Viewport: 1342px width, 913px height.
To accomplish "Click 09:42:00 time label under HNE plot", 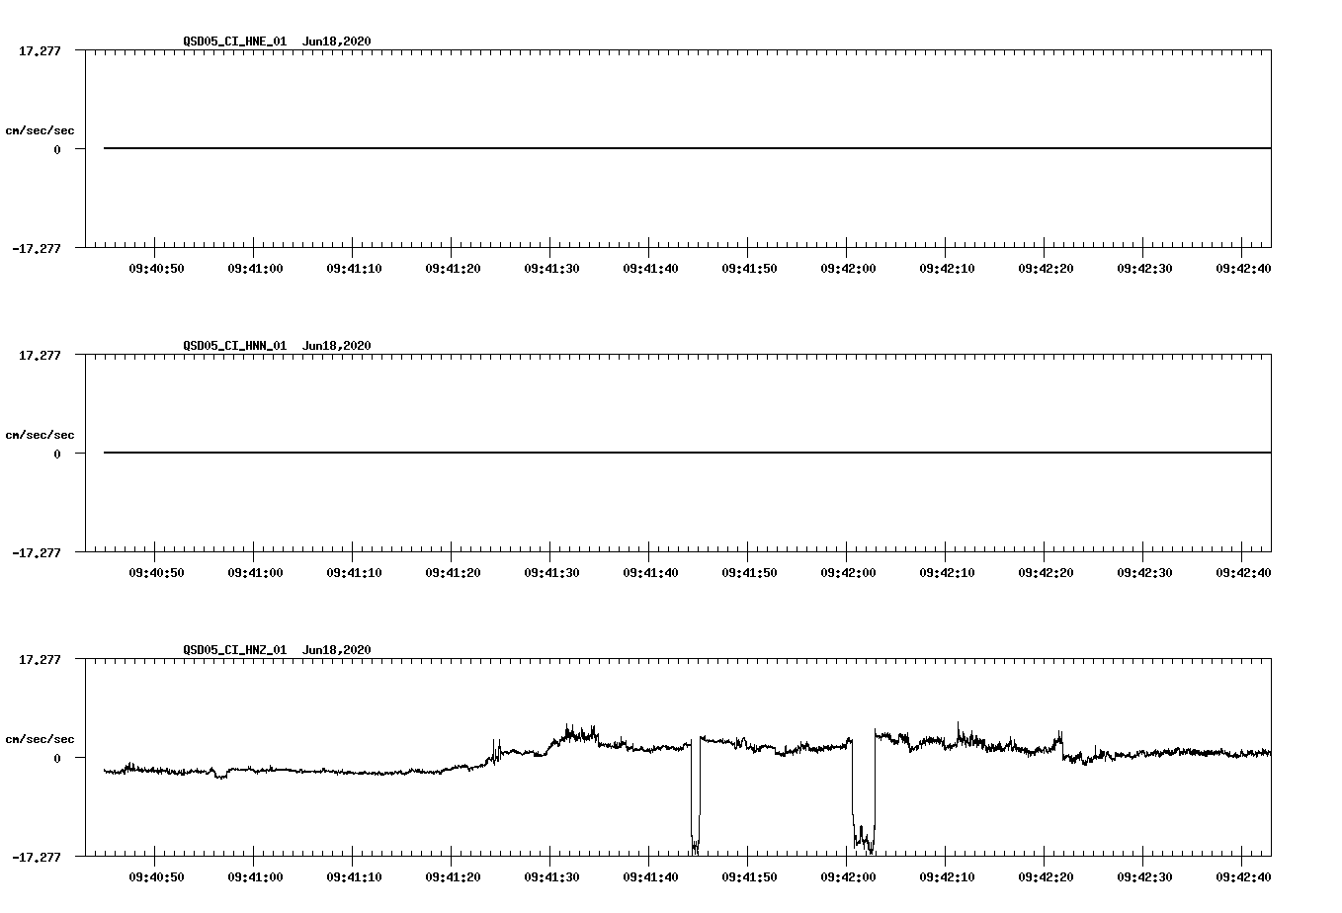I will point(848,269).
